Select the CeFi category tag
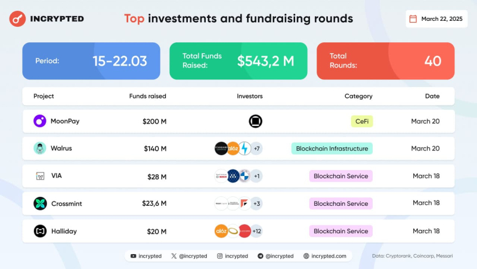477x269 pixels. [x=361, y=121]
